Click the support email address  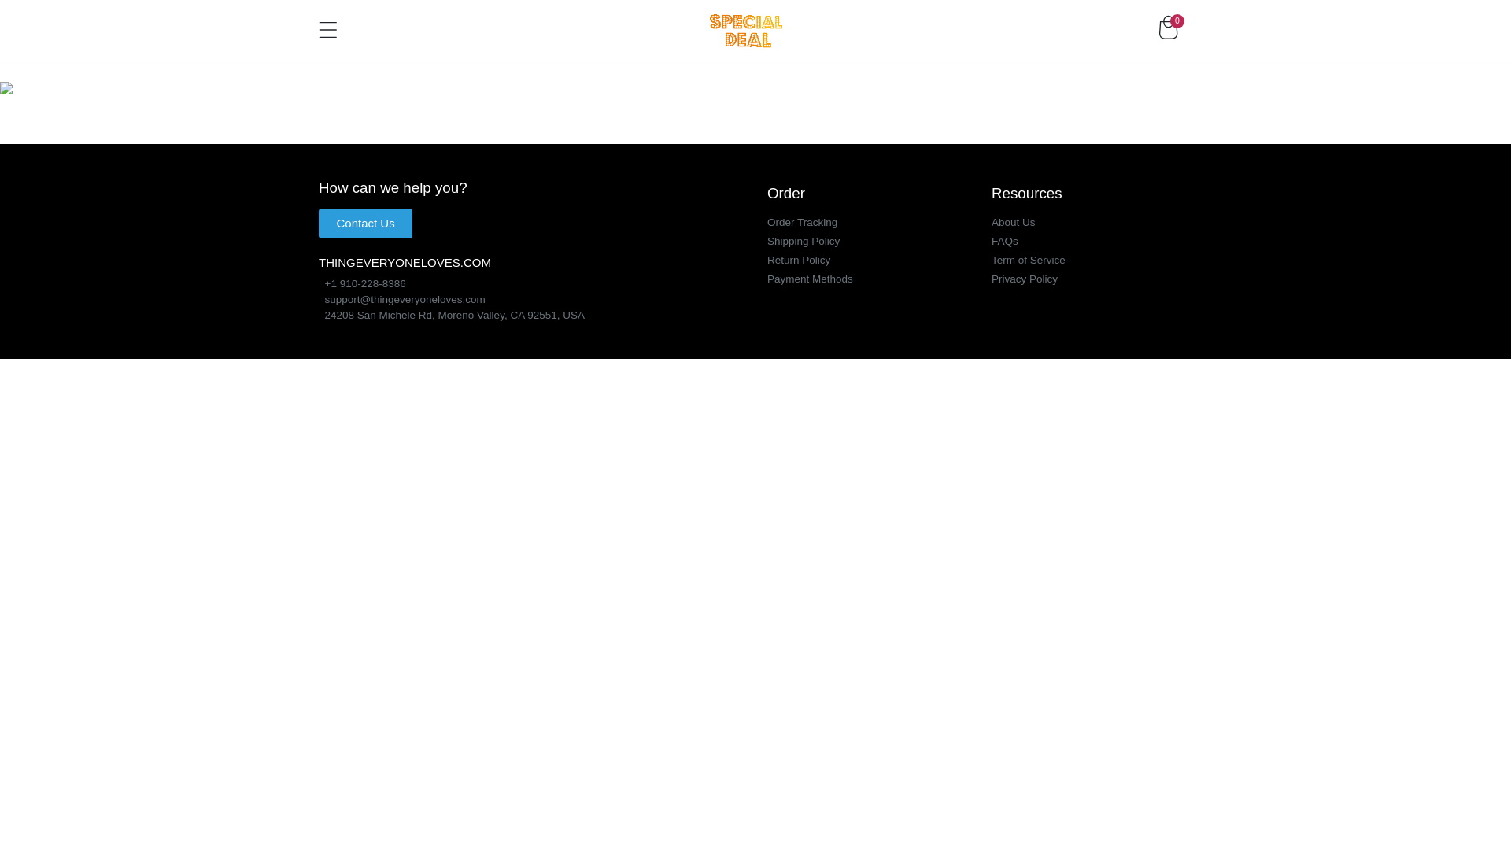(405, 300)
